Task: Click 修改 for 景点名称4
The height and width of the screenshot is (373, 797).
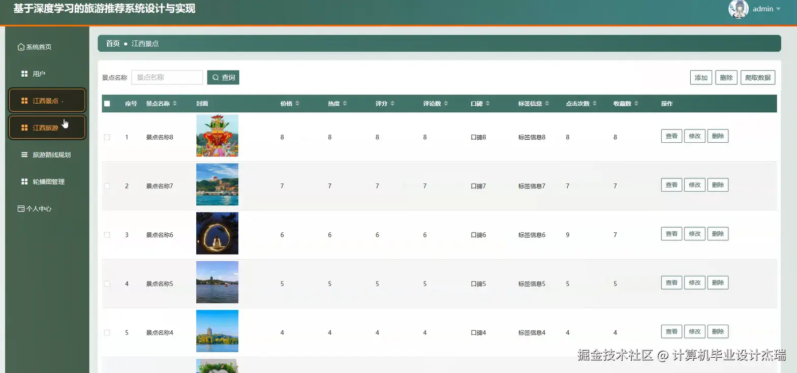Action: click(695, 331)
